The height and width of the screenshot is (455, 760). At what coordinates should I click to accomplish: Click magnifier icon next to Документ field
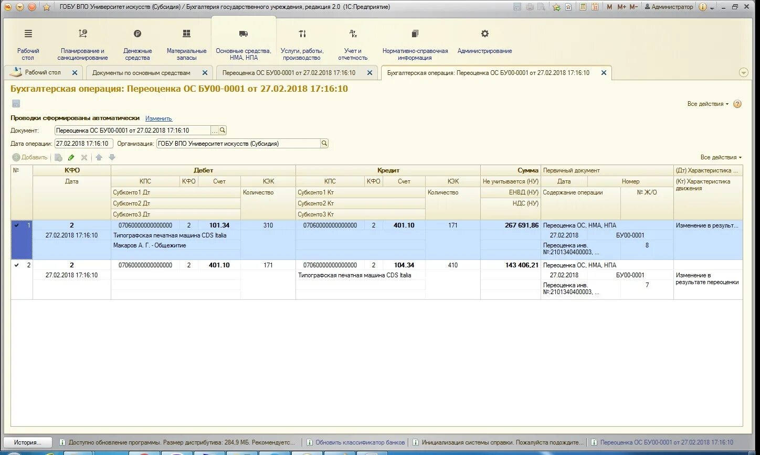pos(223,131)
